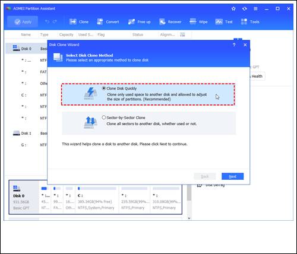
Task: Click the Health button in right panel
Action: (x=257, y=76)
